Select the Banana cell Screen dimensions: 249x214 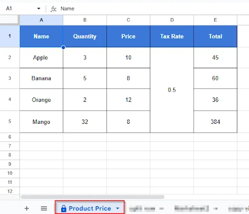pos(41,78)
